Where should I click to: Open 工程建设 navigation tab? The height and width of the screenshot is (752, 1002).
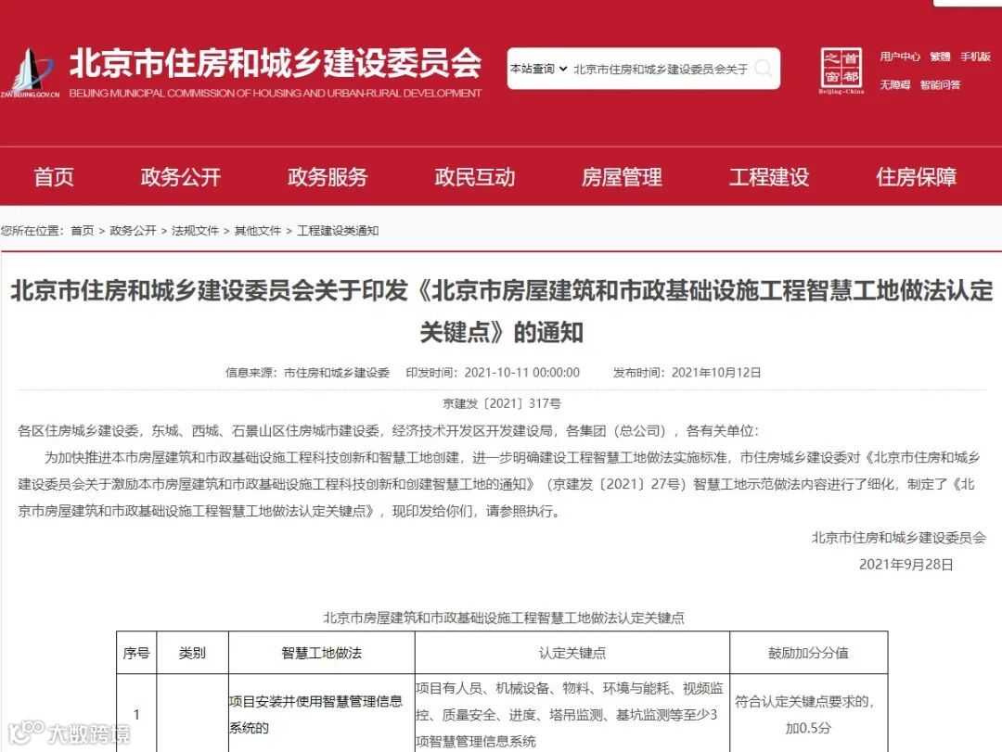(x=769, y=177)
